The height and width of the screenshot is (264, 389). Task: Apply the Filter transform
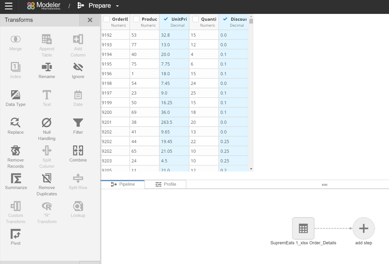click(x=78, y=123)
